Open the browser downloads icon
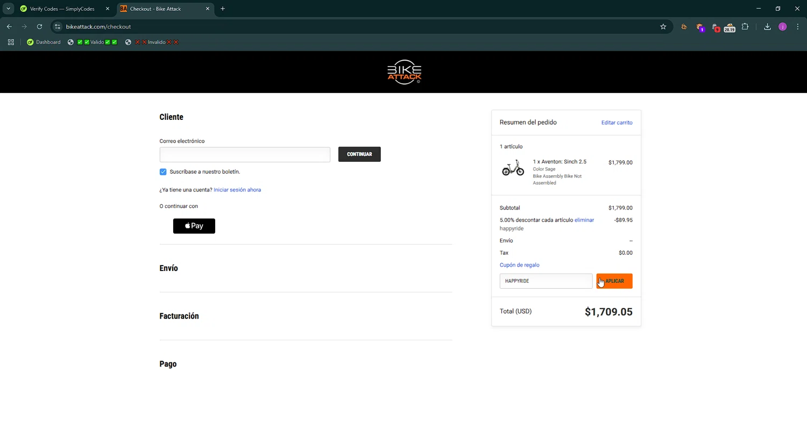The image size is (807, 437). pyautogui.click(x=767, y=26)
